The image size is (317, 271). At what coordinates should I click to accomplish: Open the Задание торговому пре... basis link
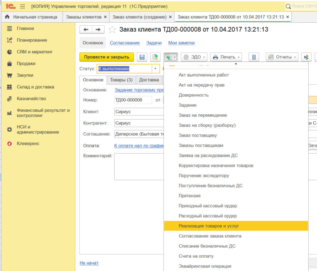point(139,90)
